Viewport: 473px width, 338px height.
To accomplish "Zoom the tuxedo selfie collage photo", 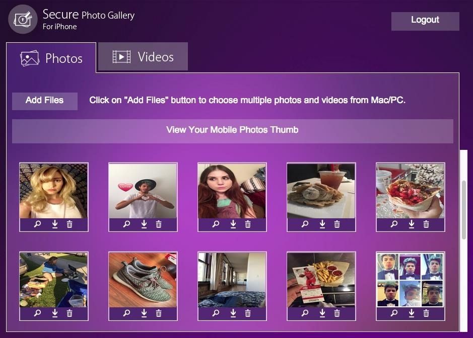I will tap(394, 313).
